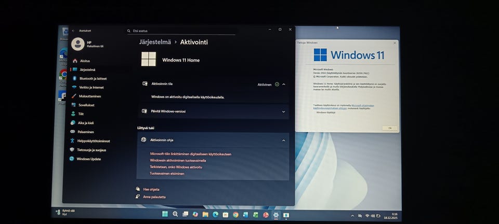Open Tarkistetaan, onko Windows aktivoitu link
The width and height of the screenshot is (499, 224).
(x=176, y=167)
